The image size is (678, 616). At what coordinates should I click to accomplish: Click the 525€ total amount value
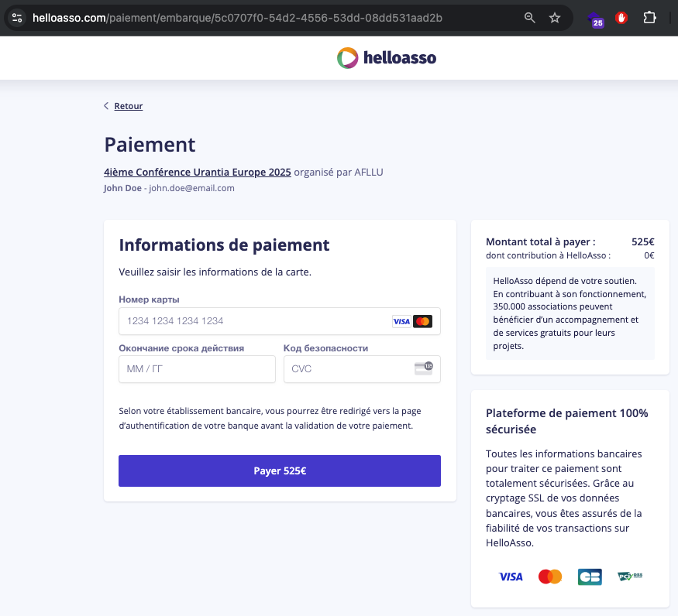click(643, 242)
